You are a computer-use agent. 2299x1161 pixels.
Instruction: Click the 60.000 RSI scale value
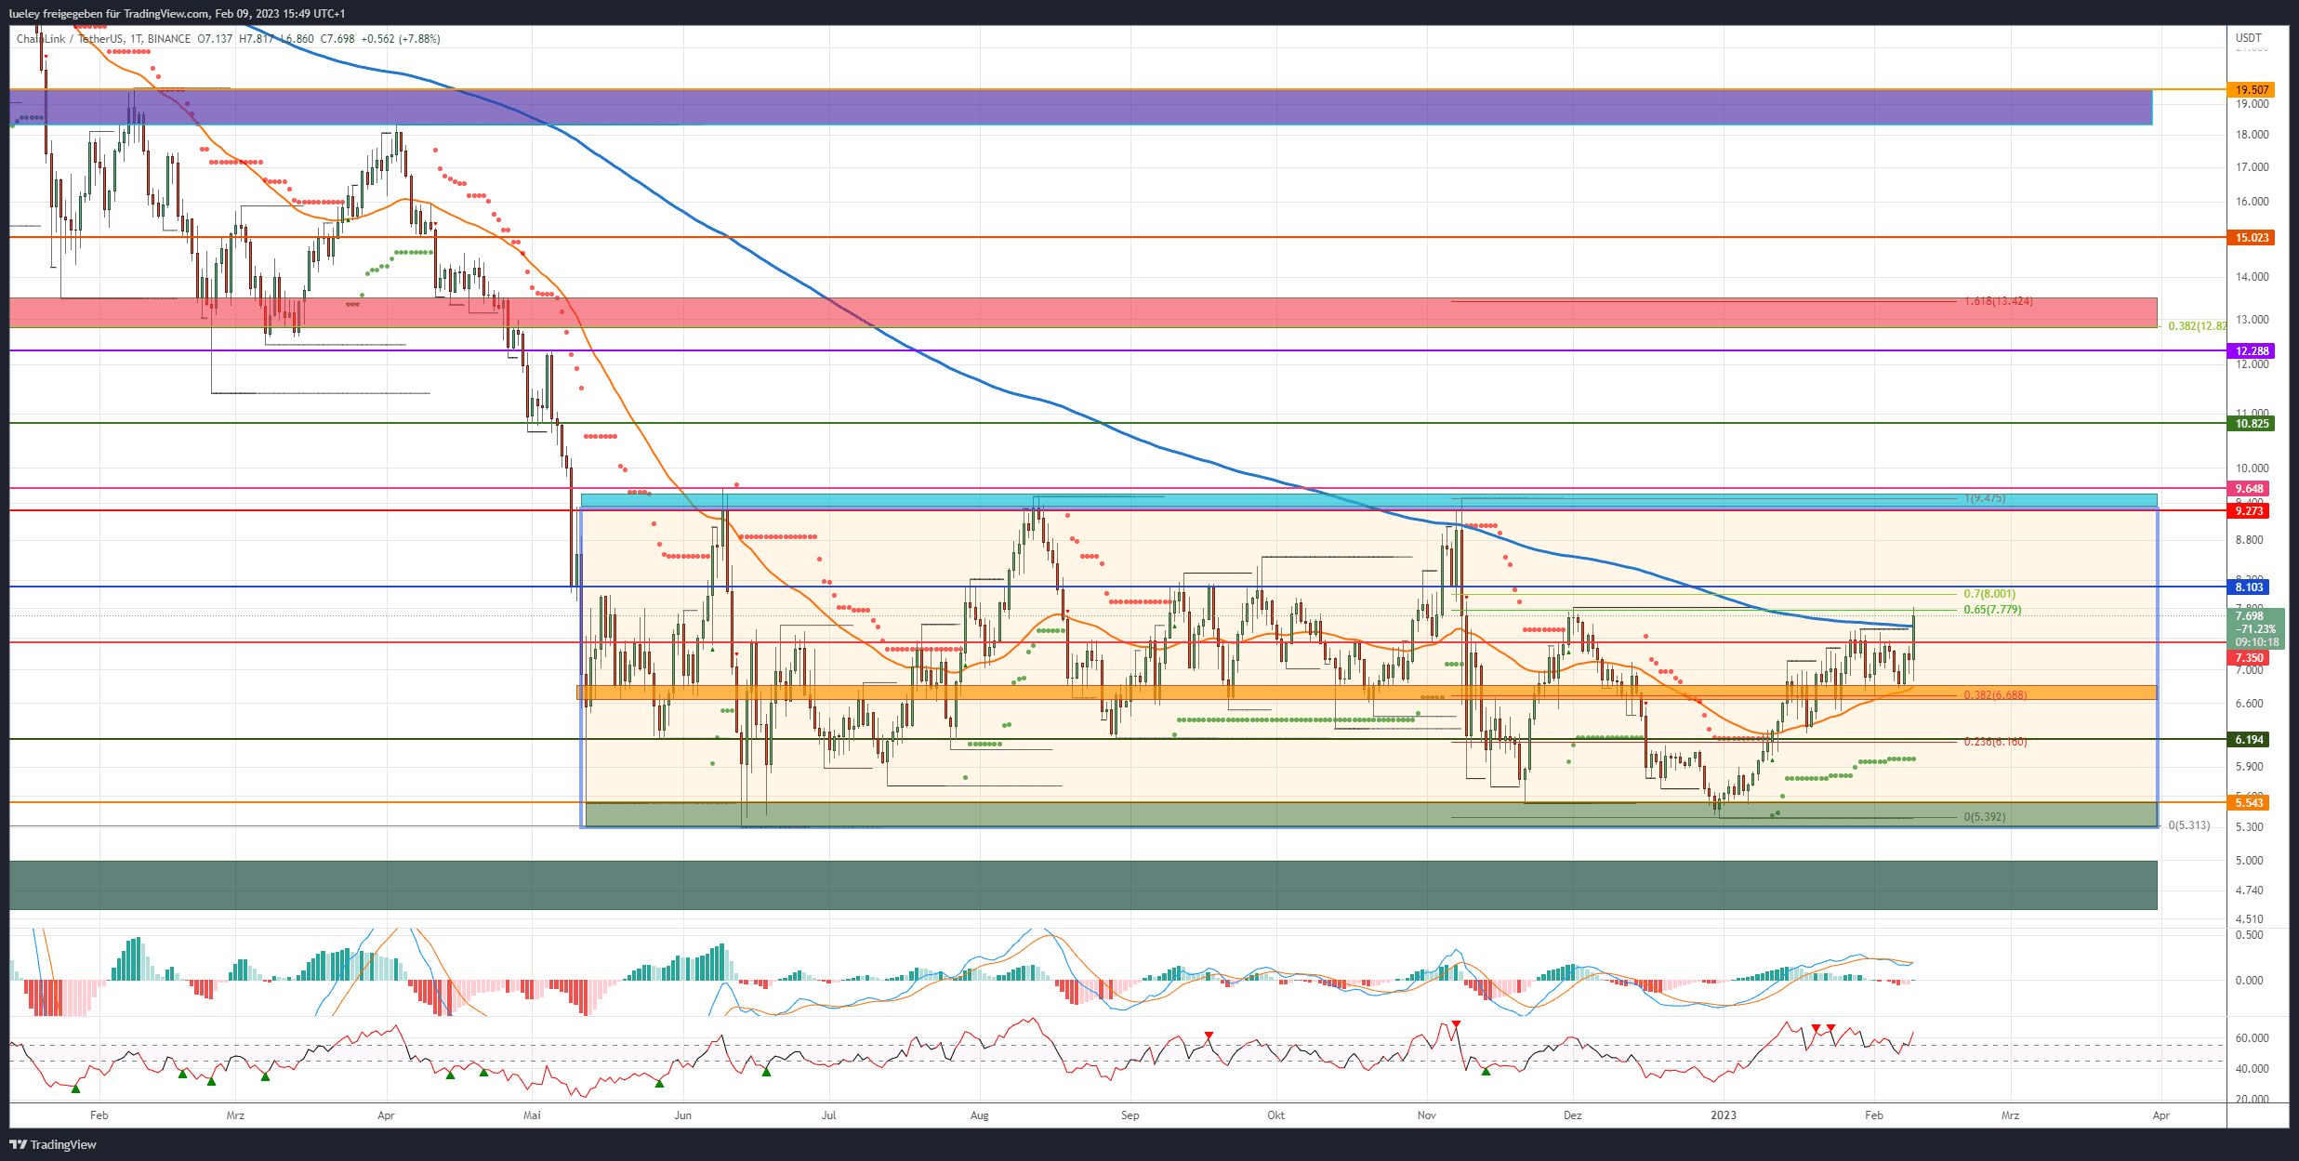2252,1038
